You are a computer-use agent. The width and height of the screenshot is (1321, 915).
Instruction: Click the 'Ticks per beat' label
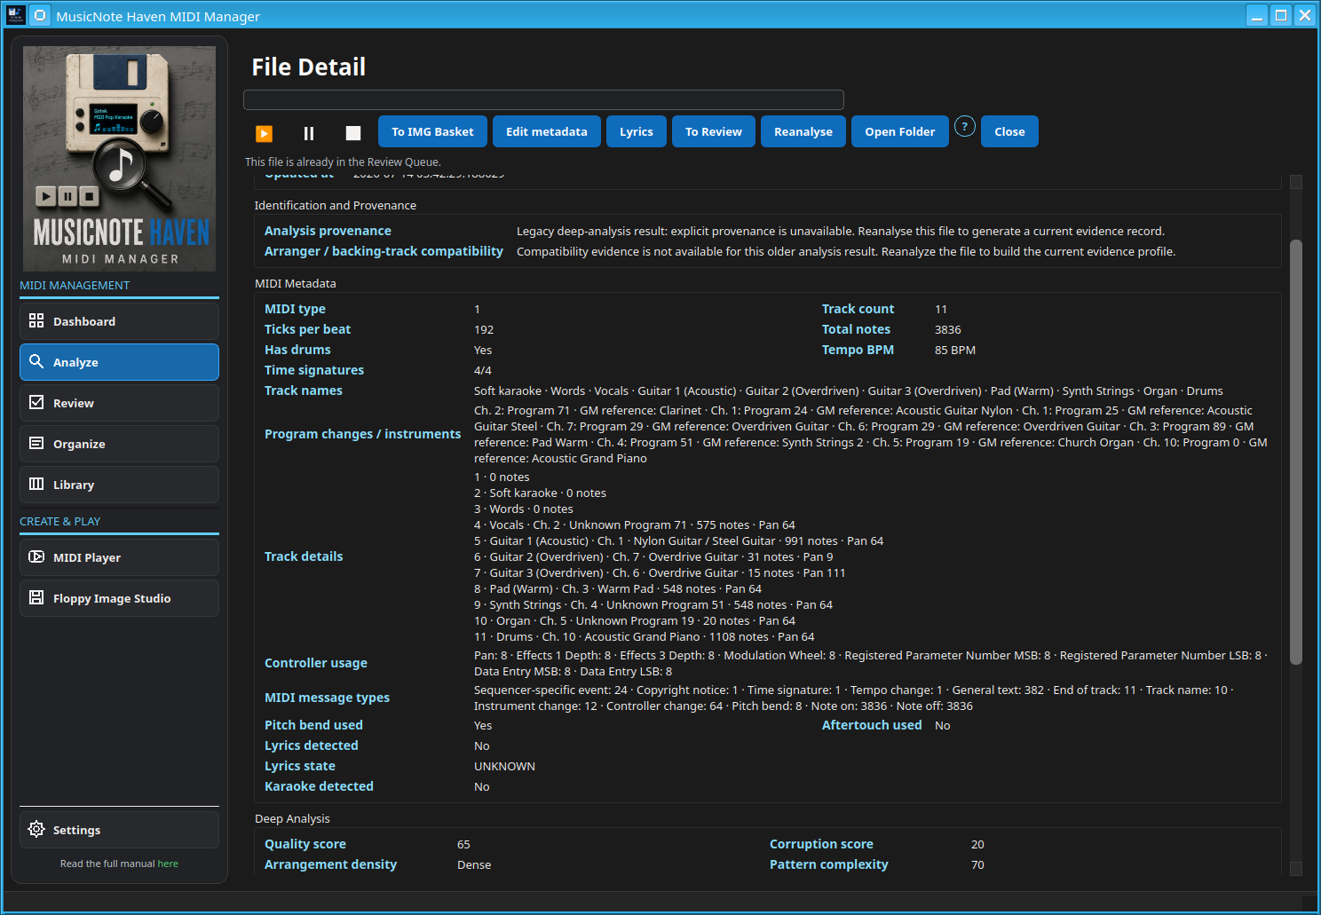pos(307,329)
